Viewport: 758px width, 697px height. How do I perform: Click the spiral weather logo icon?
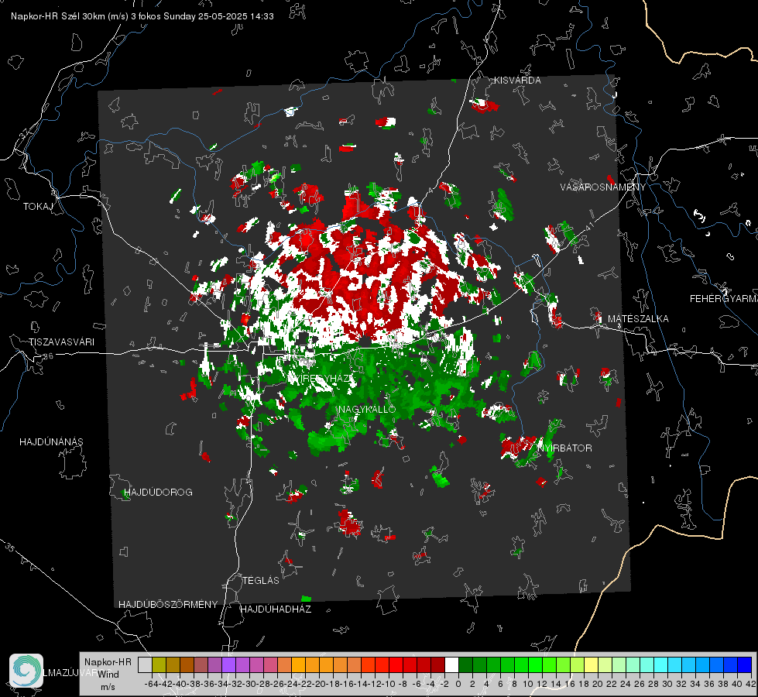coord(26,671)
